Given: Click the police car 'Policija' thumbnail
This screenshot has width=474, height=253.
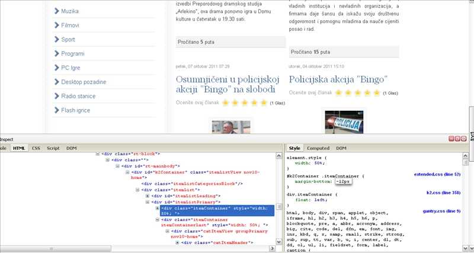Looking at the screenshot, I should click(x=344, y=122).
